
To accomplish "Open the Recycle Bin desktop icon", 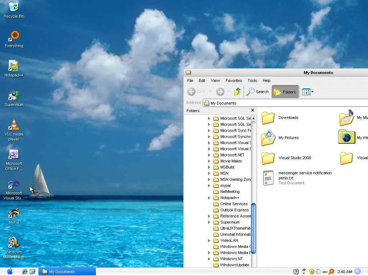I will 14,9.
